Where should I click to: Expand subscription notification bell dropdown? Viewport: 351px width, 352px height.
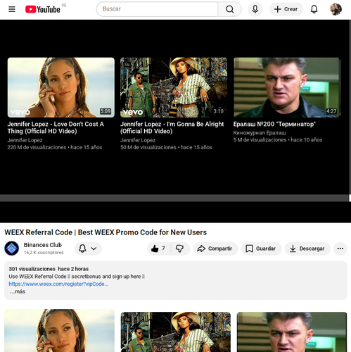[88, 249]
